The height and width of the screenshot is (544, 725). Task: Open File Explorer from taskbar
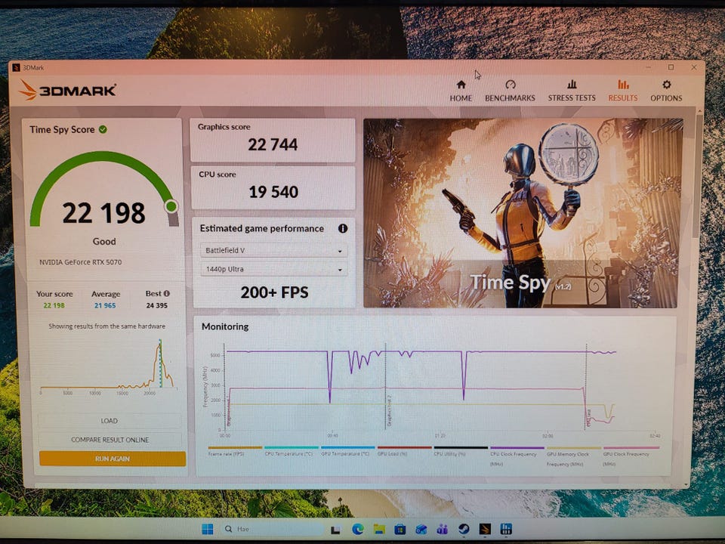click(379, 529)
